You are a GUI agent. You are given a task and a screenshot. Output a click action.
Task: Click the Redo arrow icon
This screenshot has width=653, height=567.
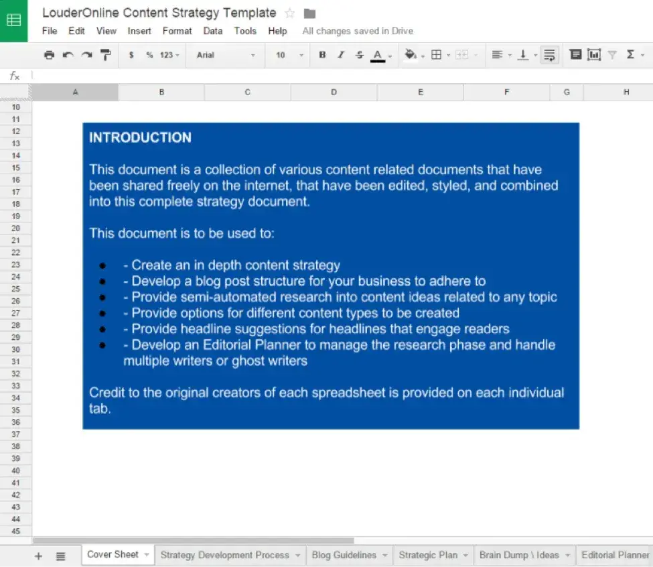coord(86,55)
